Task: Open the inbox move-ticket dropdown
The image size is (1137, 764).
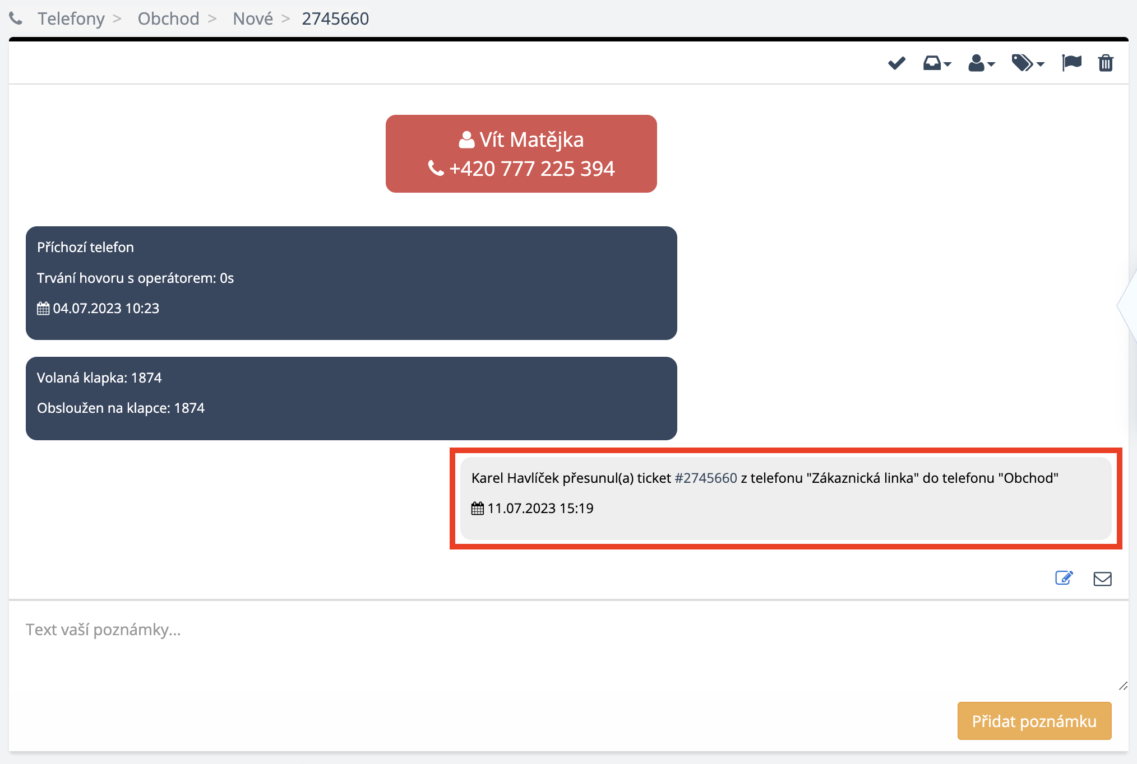Action: (937, 63)
